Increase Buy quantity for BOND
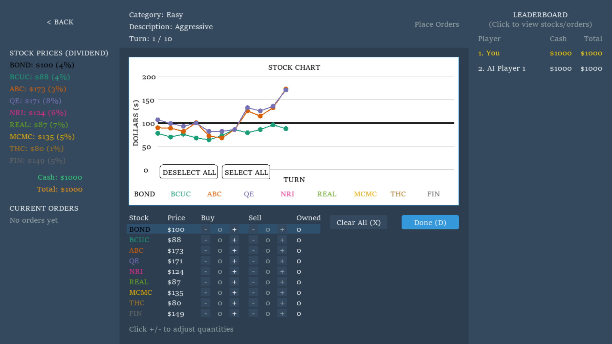612x344 pixels. (234, 229)
